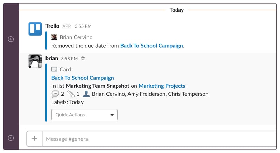Open the Quick Actions dropdown
Screen dimensions: 280x153
coord(84,115)
